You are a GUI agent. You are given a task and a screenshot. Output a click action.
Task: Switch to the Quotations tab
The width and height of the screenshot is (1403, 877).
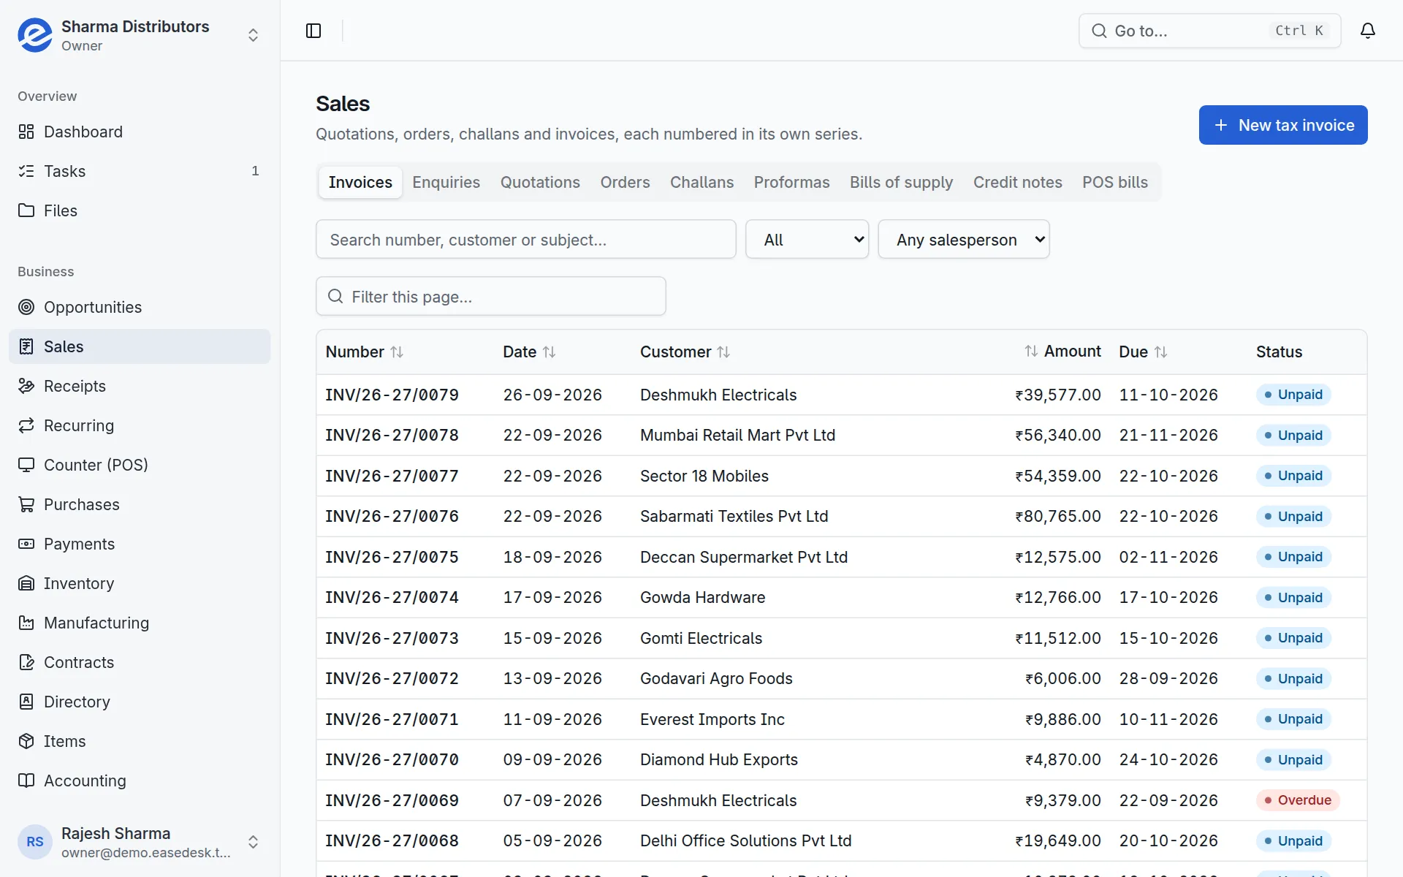[540, 183]
